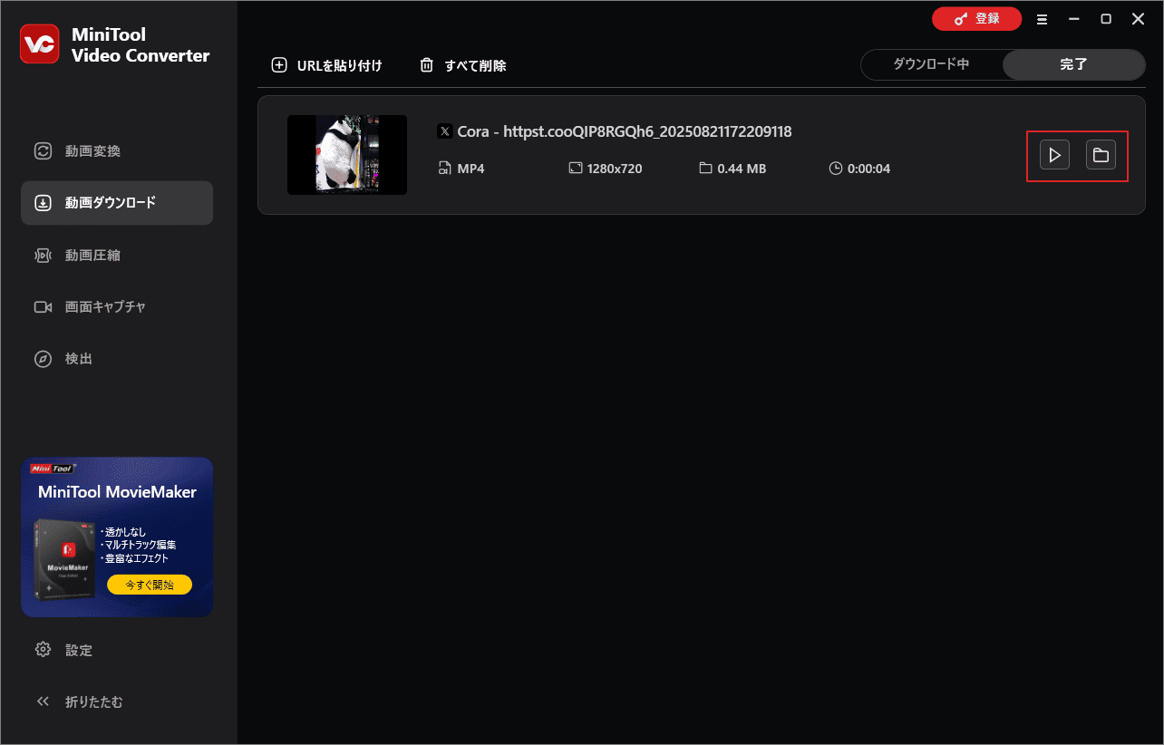This screenshot has width=1164, height=745.
Task: Close the MiniTool Video Converter window
Action: pyautogui.click(x=1138, y=19)
